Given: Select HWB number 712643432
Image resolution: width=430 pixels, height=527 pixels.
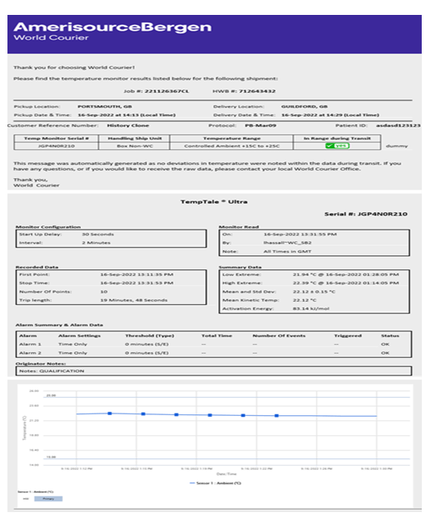Looking at the screenshot, I should click(x=257, y=91).
